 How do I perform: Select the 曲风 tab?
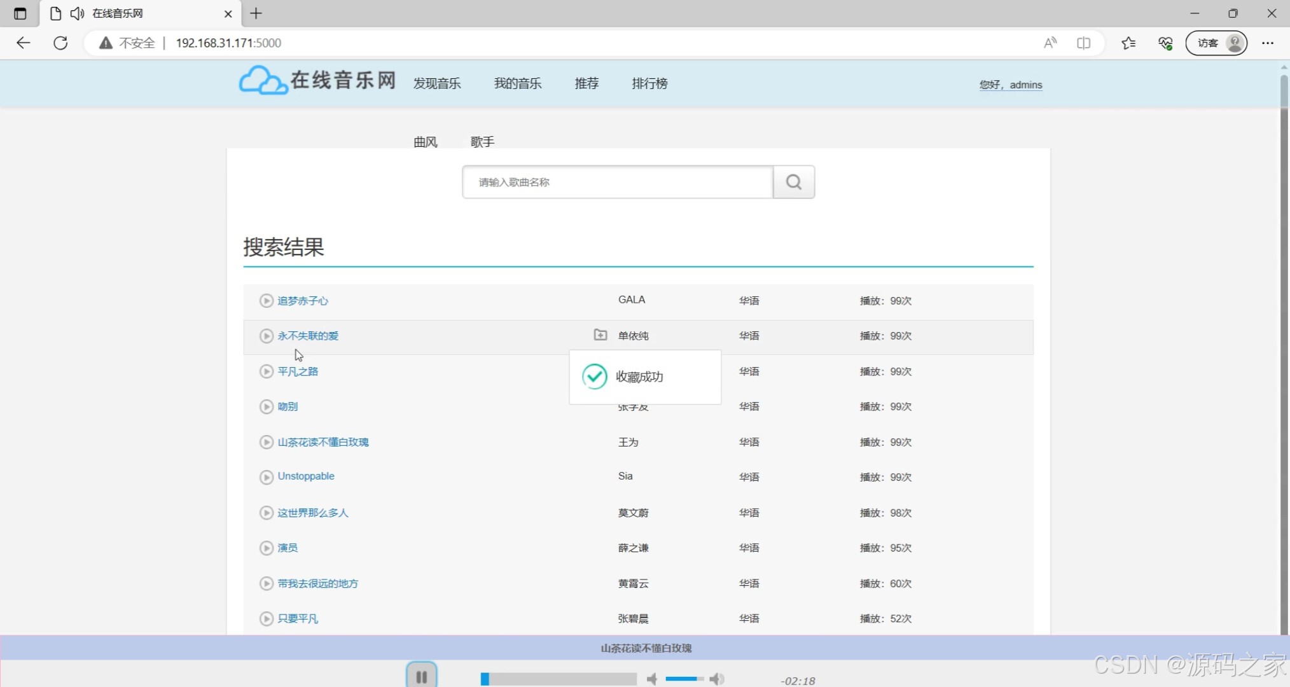coord(425,142)
